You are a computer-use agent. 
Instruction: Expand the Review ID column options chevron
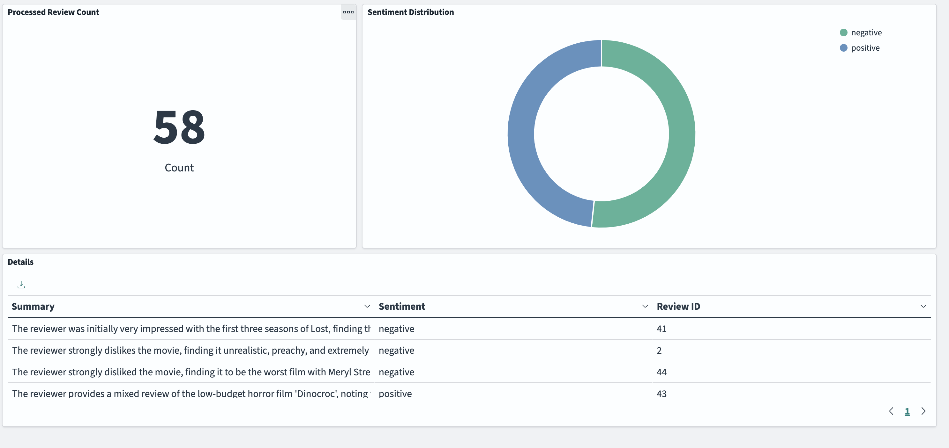923,306
